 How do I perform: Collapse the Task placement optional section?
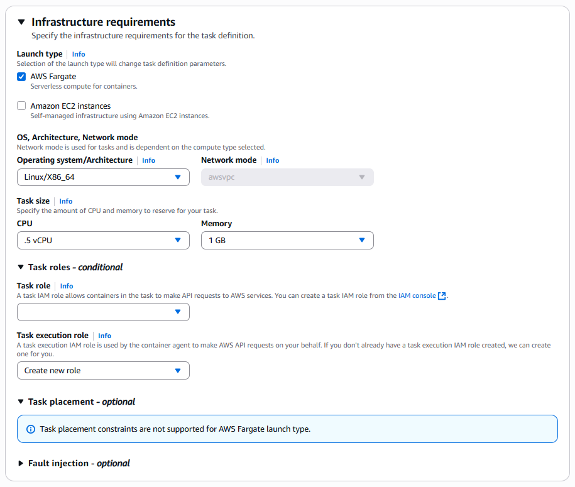(21, 402)
